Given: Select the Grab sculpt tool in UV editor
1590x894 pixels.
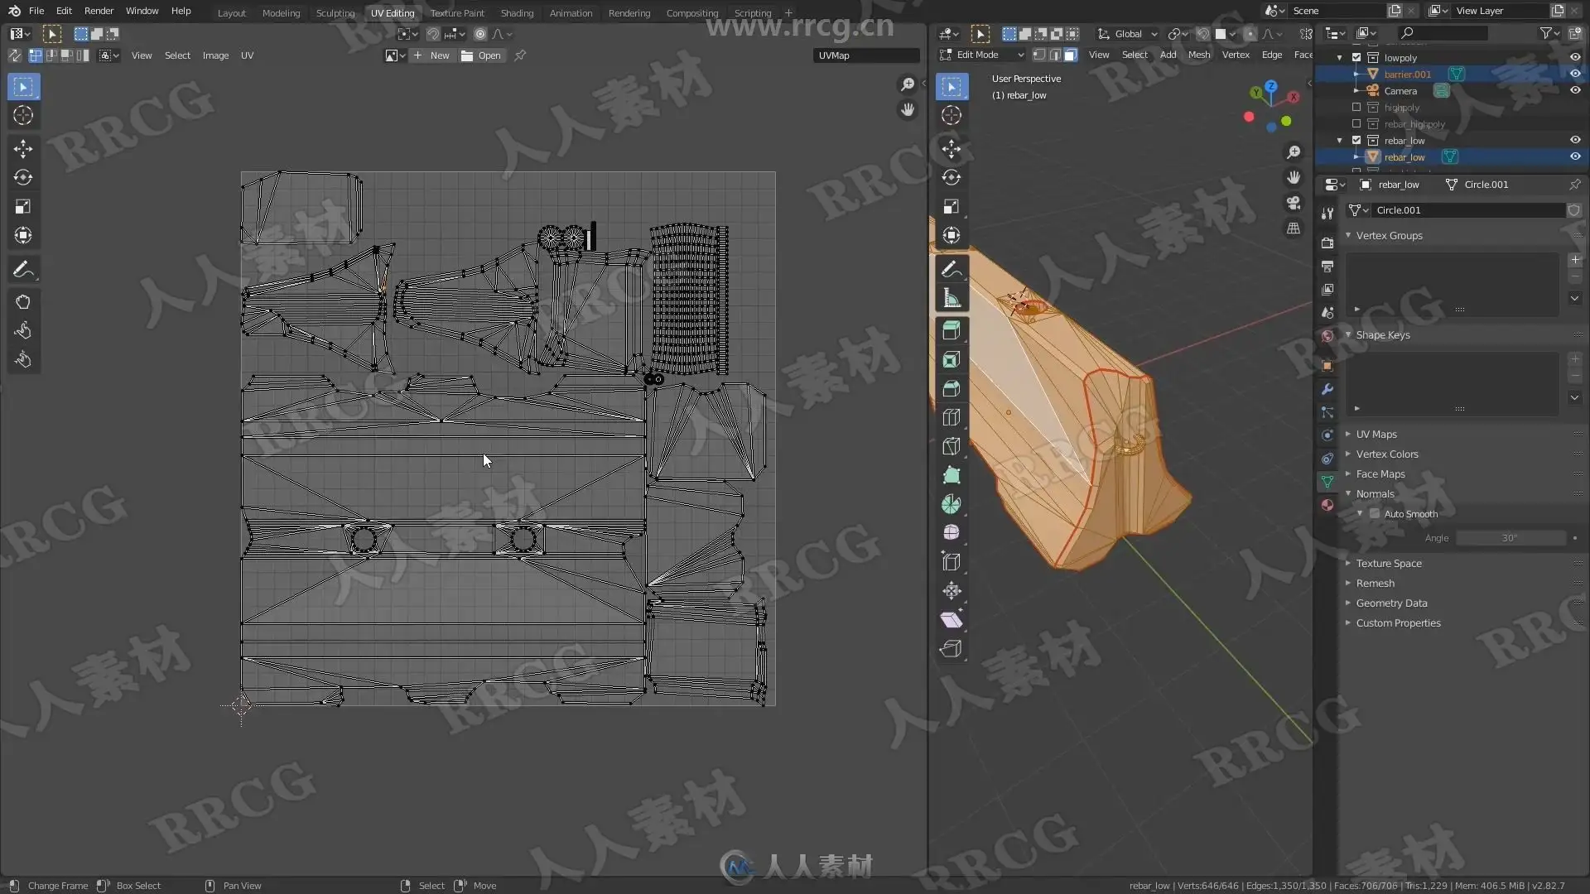Looking at the screenshot, I should [x=23, y=302].
